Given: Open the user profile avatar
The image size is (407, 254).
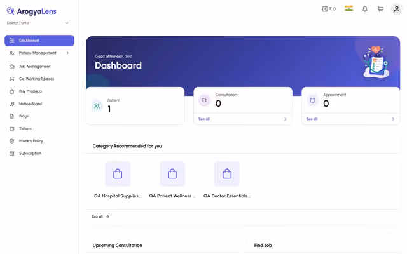Looking at the screenshot, I should click(397, 9).
